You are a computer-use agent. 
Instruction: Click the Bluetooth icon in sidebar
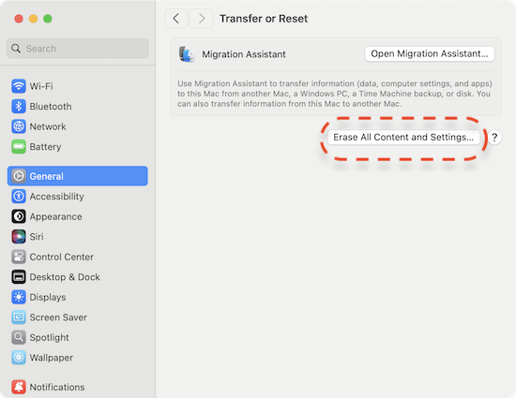tap(19, 107)
